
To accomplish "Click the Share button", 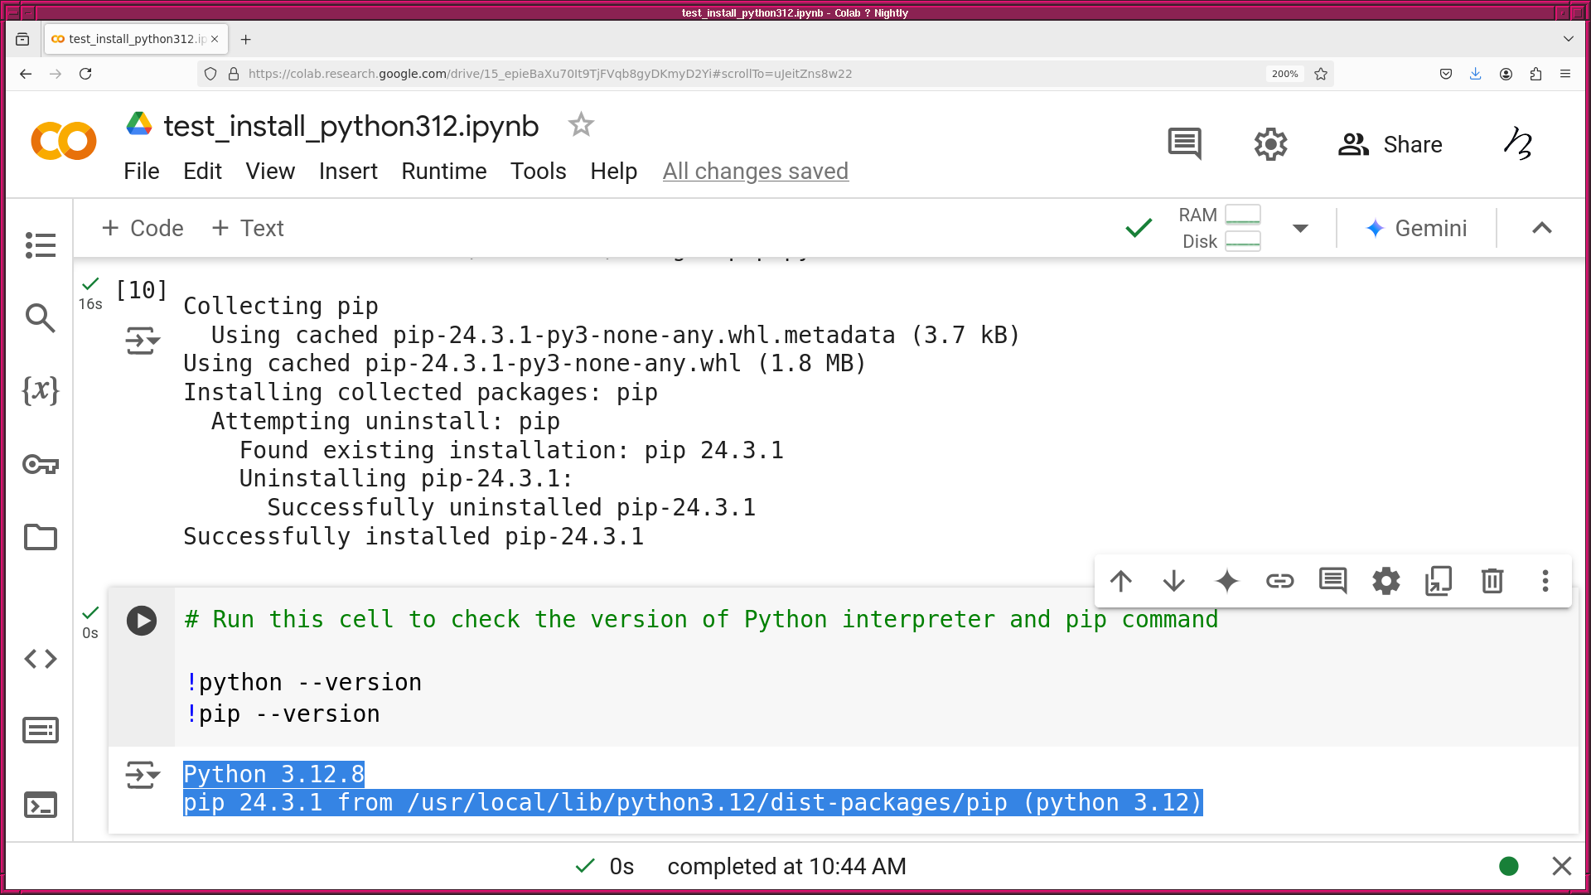I will (1390, 144).
